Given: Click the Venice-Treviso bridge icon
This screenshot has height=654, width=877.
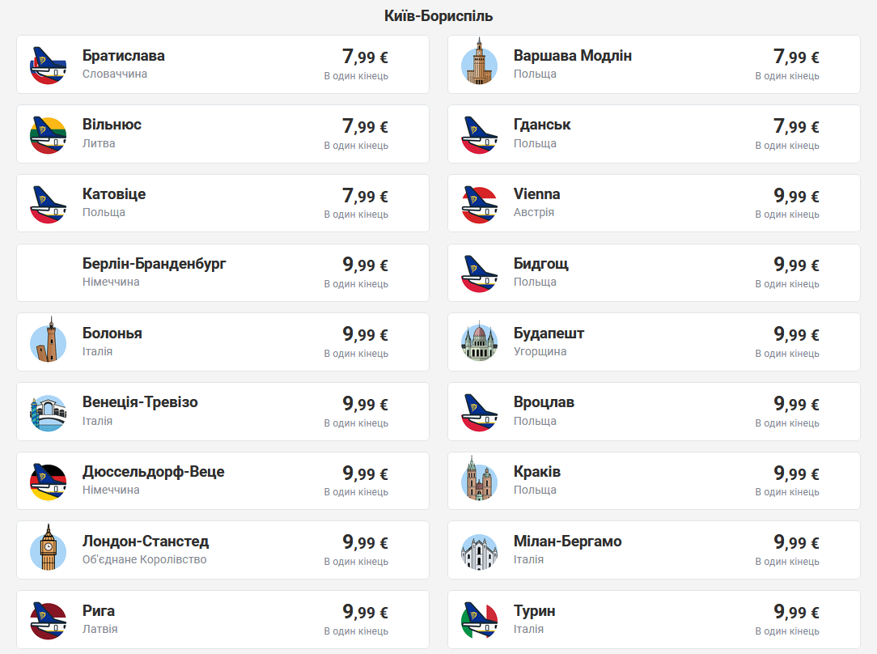Looking at the screenshot, I should pos(48,412).
